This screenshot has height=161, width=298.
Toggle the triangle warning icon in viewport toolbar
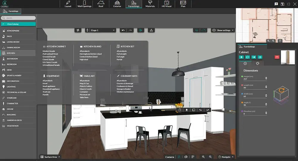coord(151,30)
